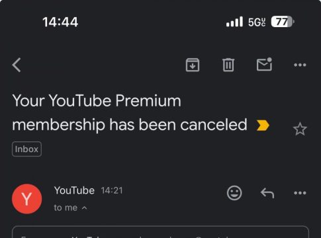Screen dimensions: 321x238
Task: Open the red Y sender avatar
Action: 27,199
